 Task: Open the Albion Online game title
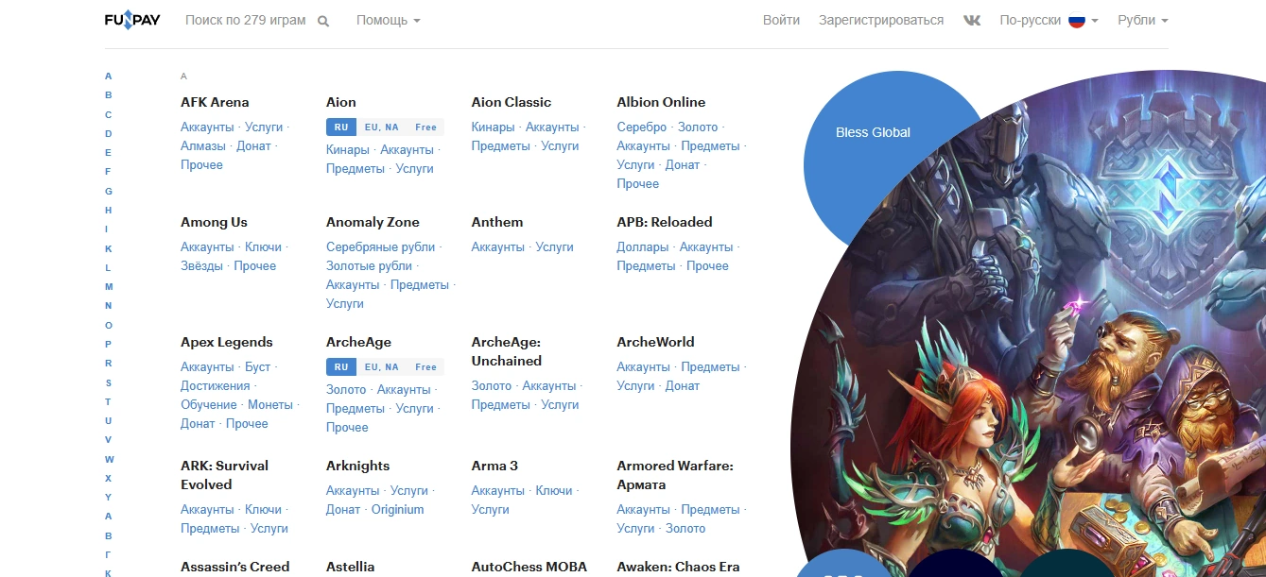[661, 102]
